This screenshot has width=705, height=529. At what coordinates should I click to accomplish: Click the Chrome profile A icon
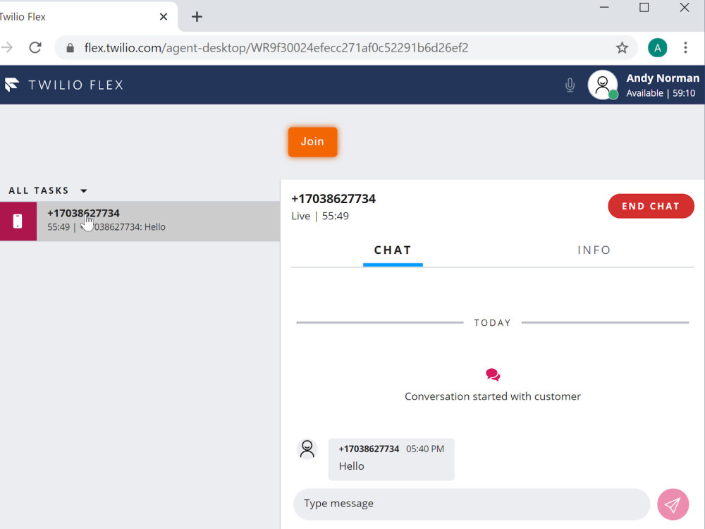tap(657, 47)
